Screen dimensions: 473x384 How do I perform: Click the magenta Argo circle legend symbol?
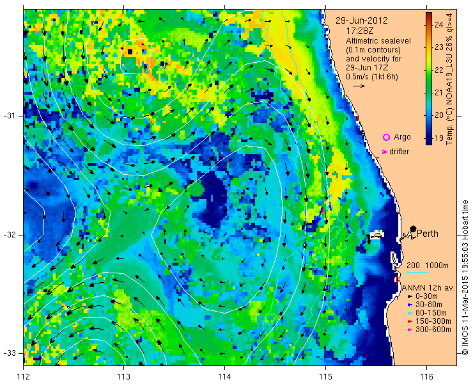pyautogui.click(x=386, y=138)
